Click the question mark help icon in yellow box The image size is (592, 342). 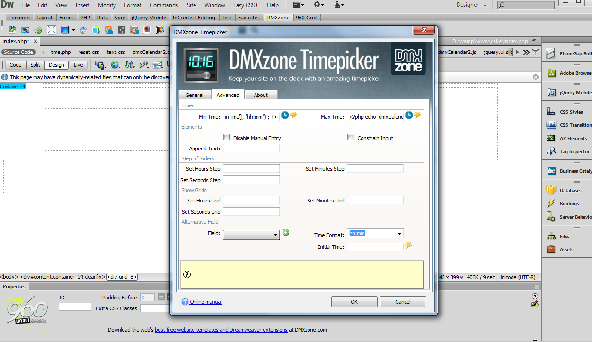(186, 274)
